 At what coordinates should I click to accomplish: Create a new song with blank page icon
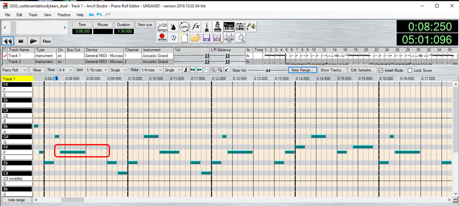[x=185, y=38]
